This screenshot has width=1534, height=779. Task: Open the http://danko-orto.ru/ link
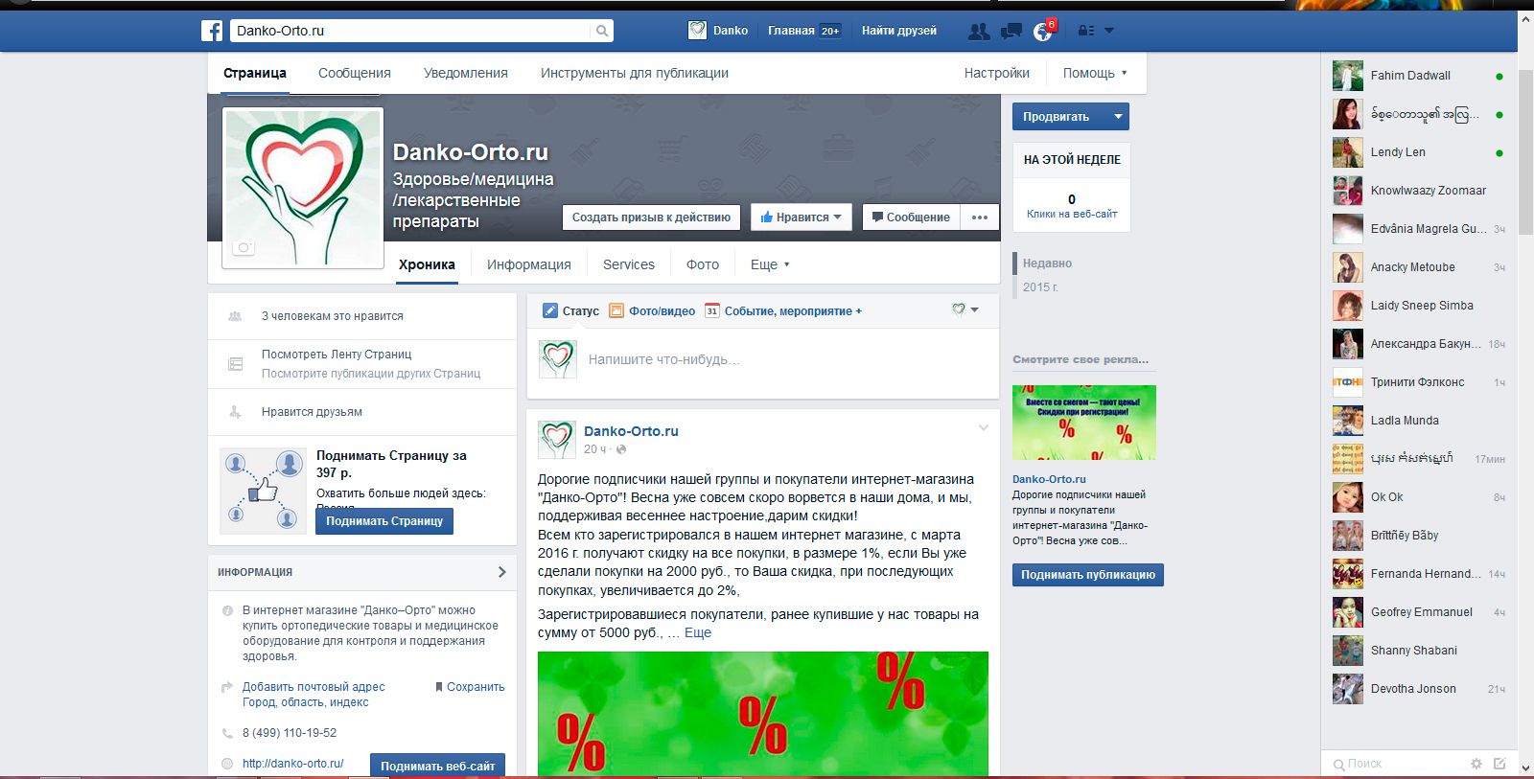(293, 764)
